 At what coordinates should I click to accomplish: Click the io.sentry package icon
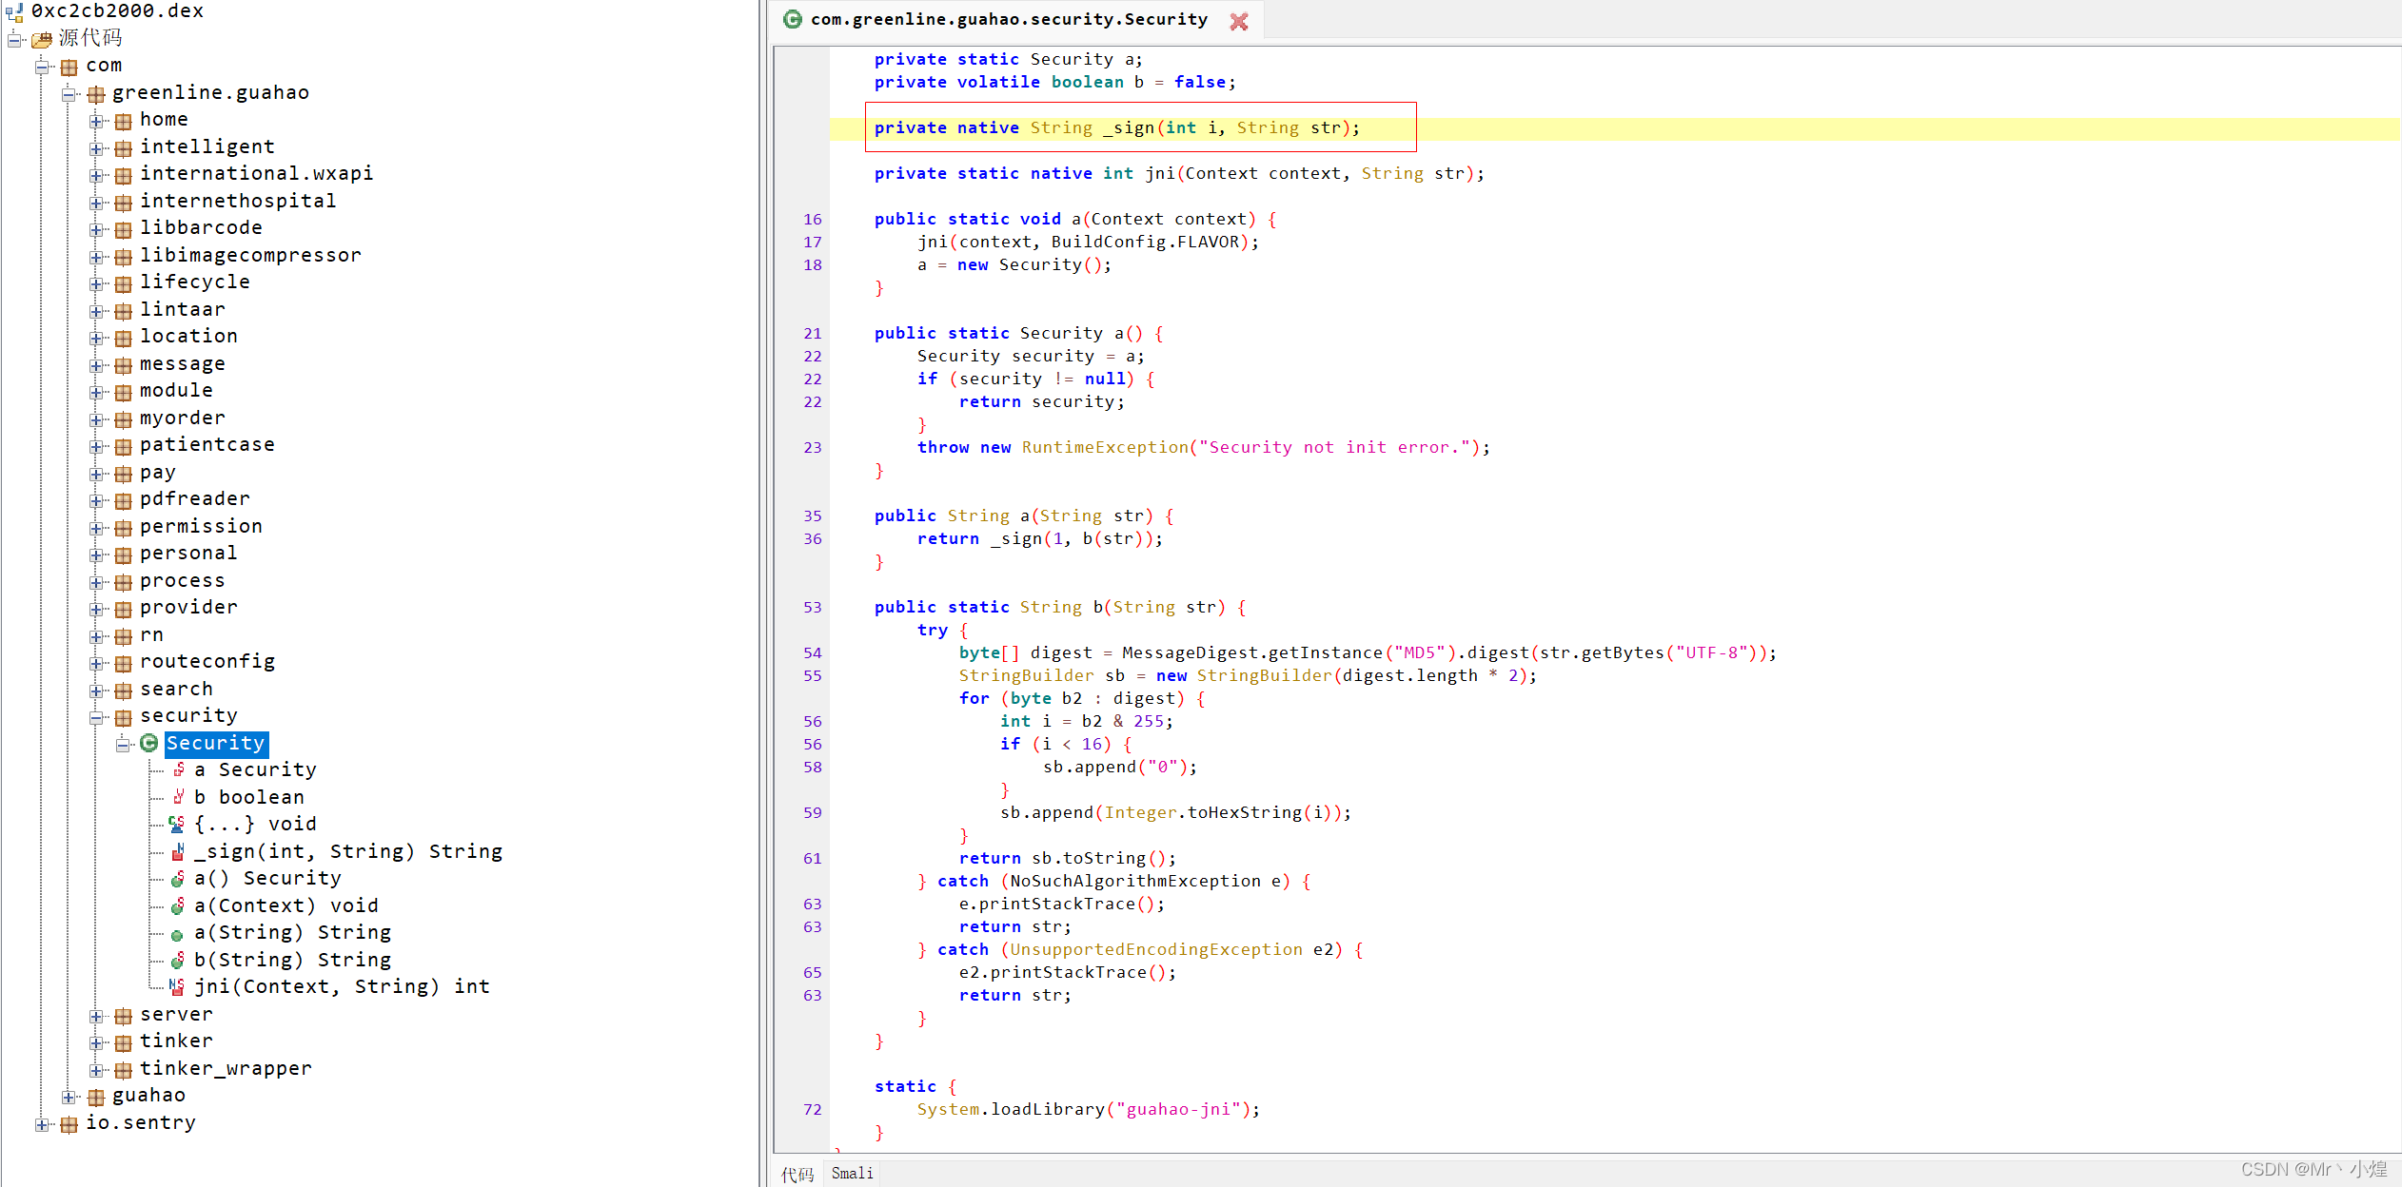[x=69, y=1124]
